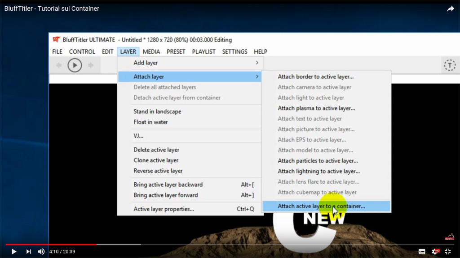
Task: Select Attach active layer to a container
Action: (x=321, y=206)
